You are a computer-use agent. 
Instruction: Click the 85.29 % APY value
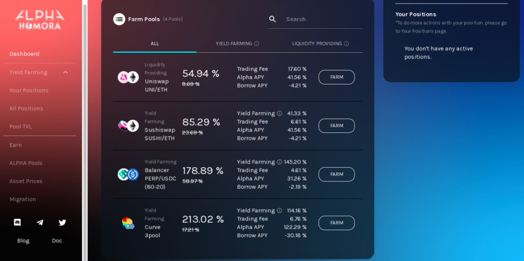tap(201, 122)
